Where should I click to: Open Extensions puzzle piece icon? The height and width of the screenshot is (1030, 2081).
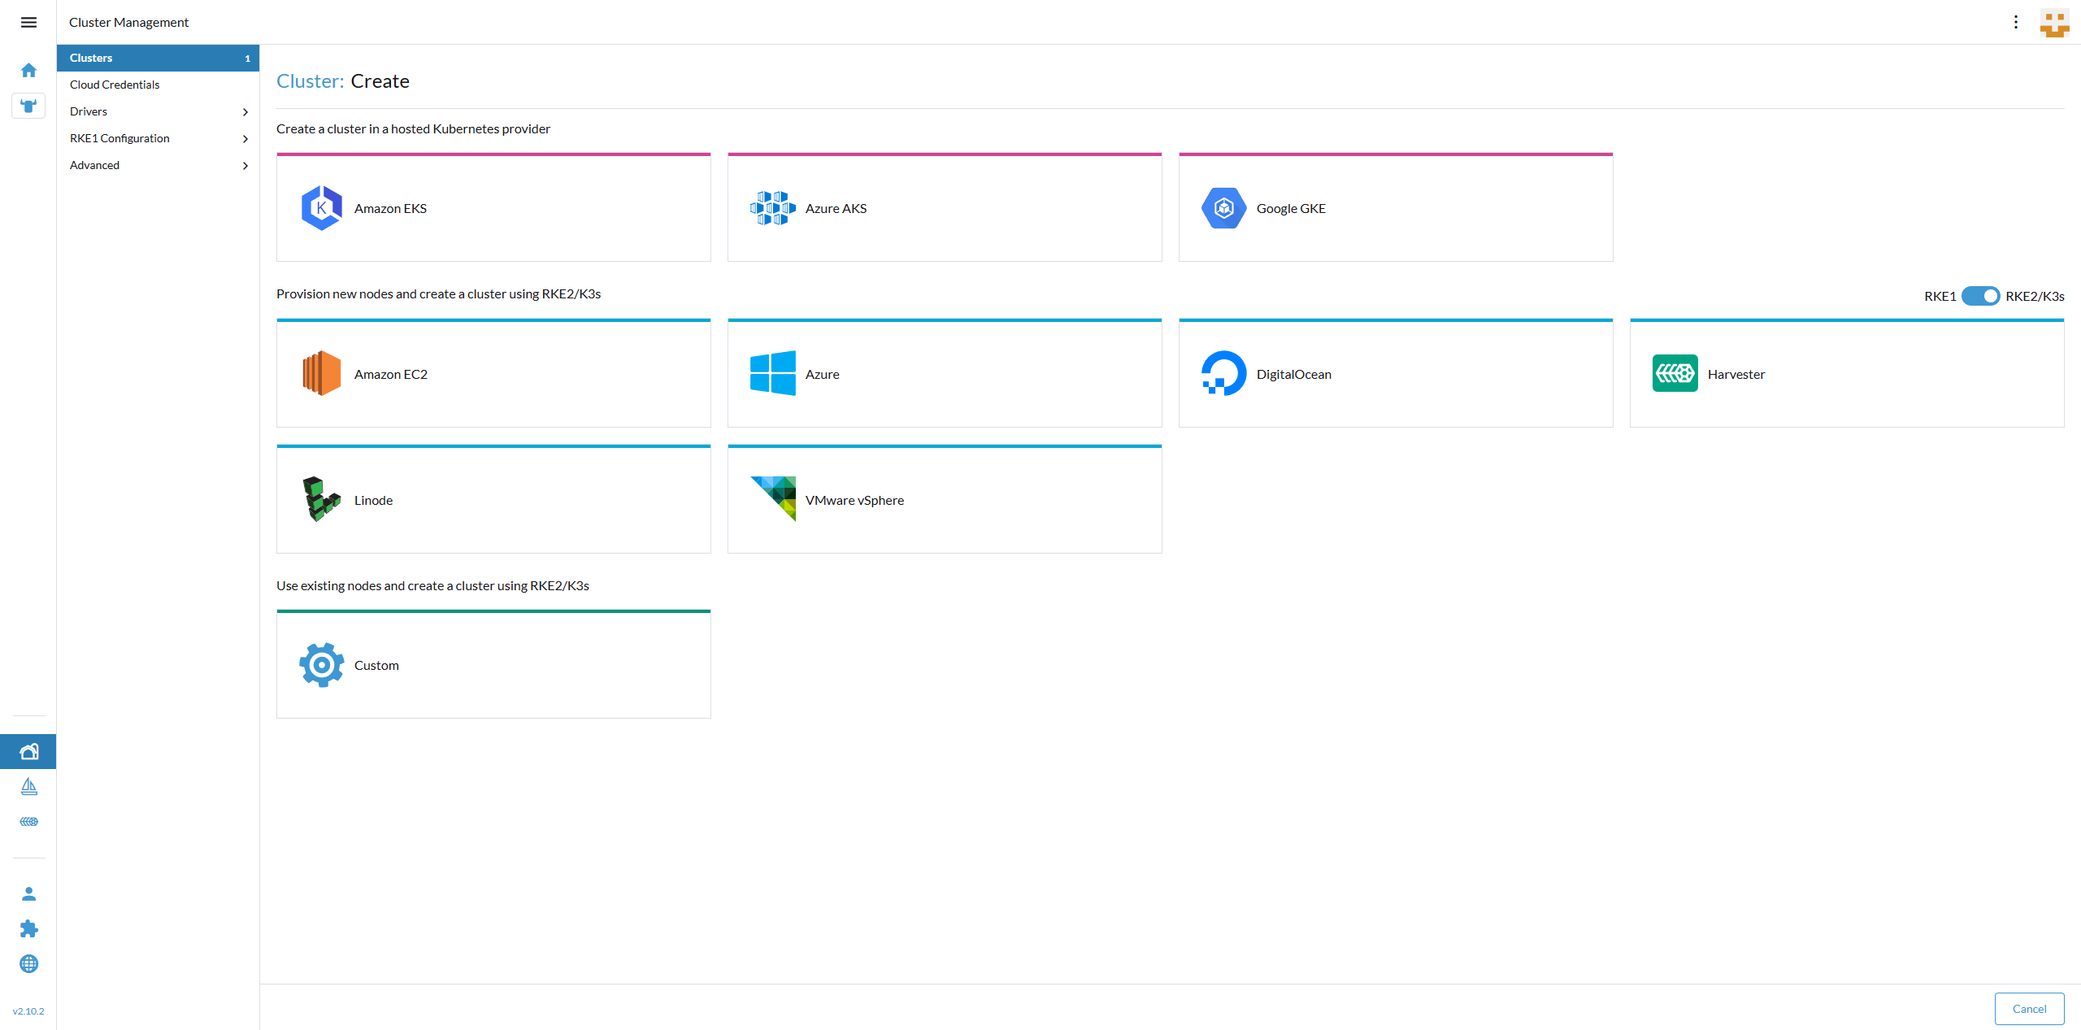28,928
